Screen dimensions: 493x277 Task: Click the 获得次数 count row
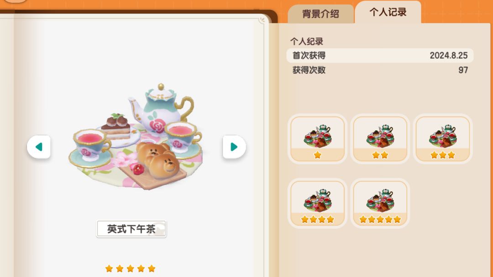coord(380,70)
